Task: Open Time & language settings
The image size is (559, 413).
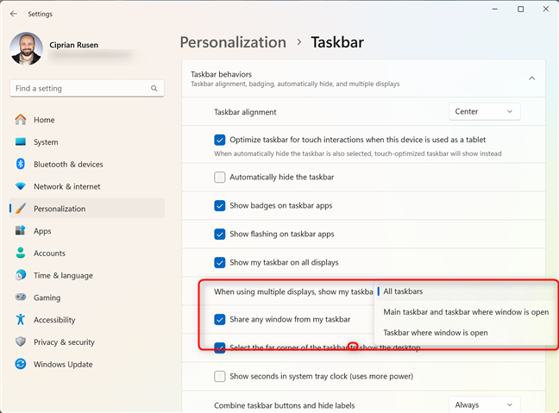Action: point(87,275)
